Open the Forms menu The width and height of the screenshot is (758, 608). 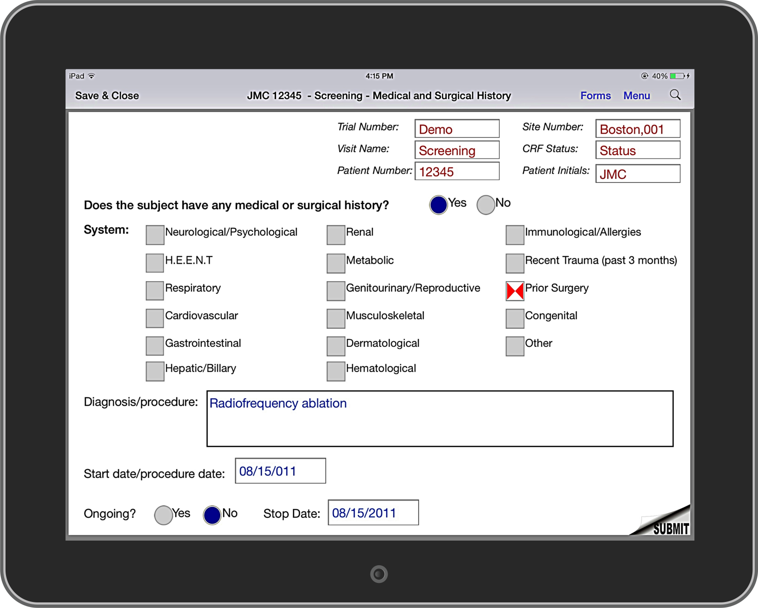click(595, 95)
